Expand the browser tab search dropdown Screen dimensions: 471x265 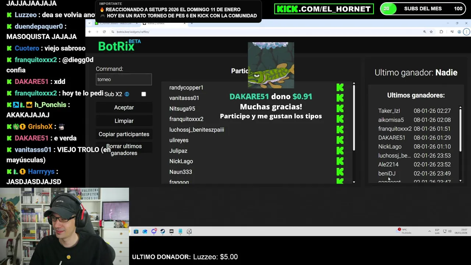[x=89, y=23]
